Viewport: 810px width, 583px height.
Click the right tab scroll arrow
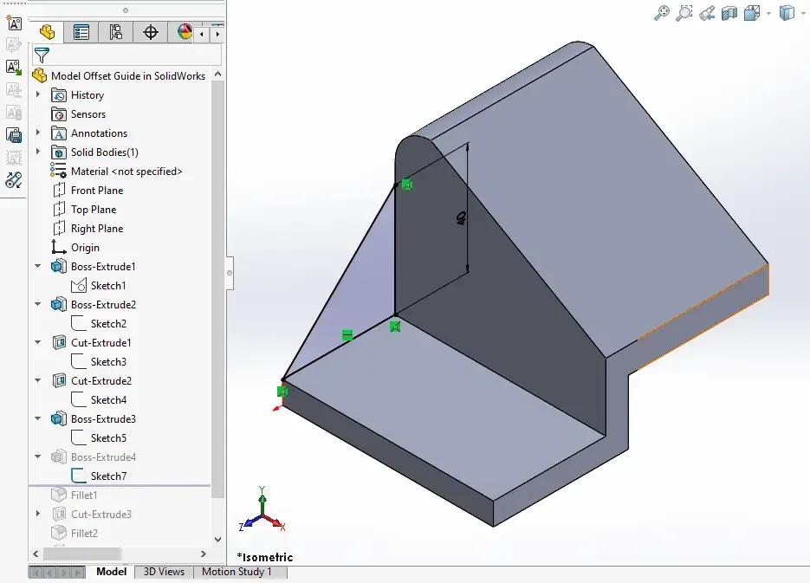(x=217, y=34)
